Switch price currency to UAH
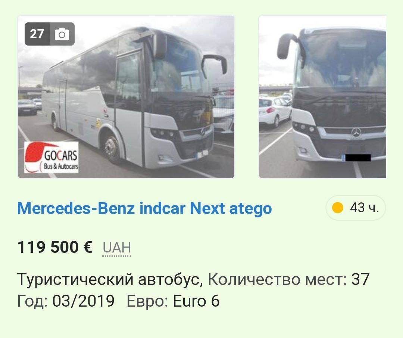The width and height of the screenshot is (403, 338). click(x=117, y=248)
